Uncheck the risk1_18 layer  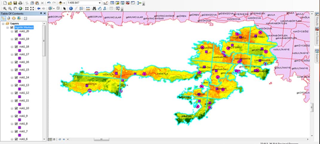click(16, 47)
